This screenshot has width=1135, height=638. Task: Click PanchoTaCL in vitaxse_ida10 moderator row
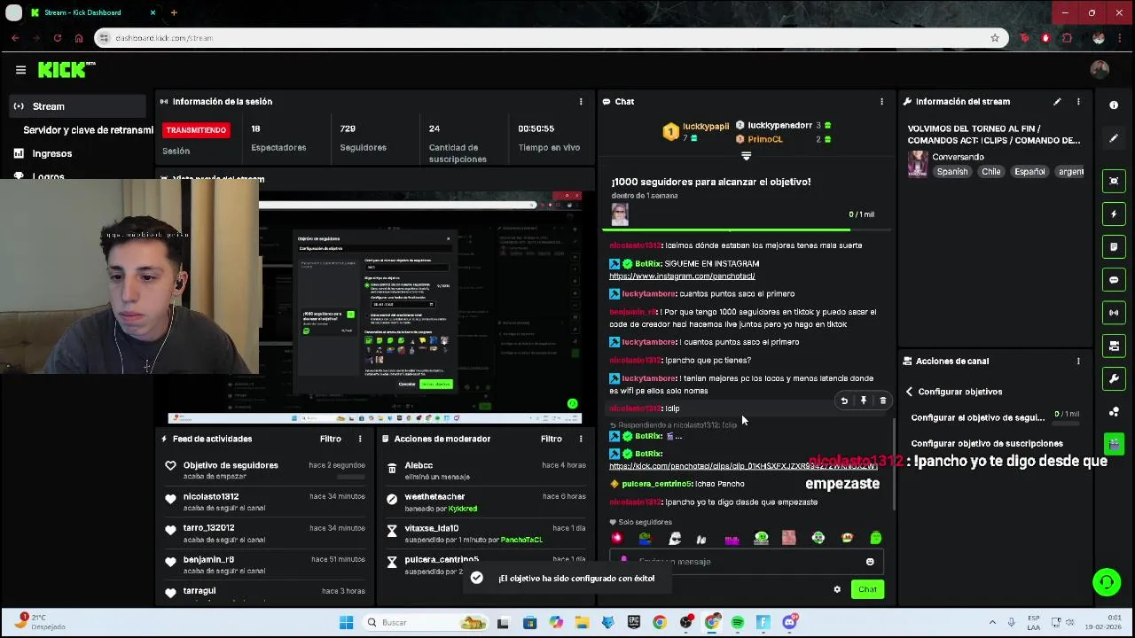point(521,540)
